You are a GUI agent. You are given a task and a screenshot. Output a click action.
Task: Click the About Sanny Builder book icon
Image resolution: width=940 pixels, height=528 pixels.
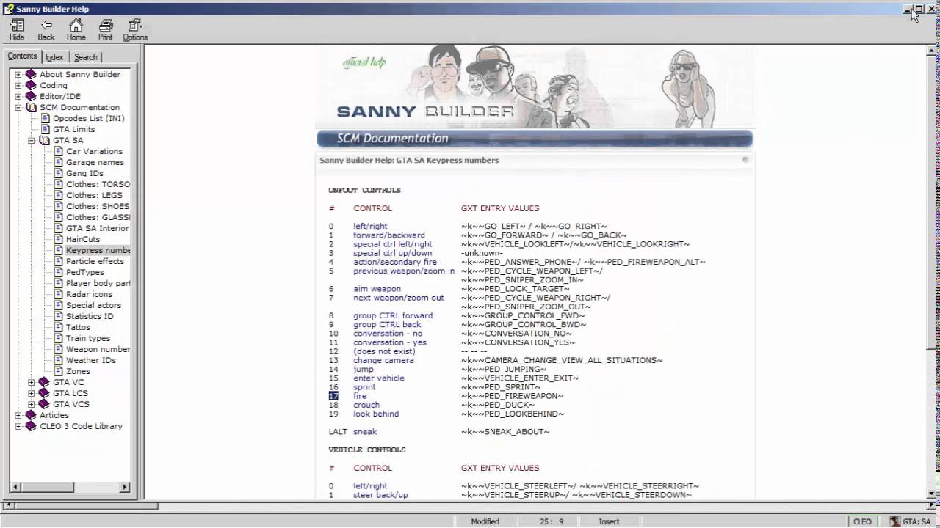(x=31, y=74)
